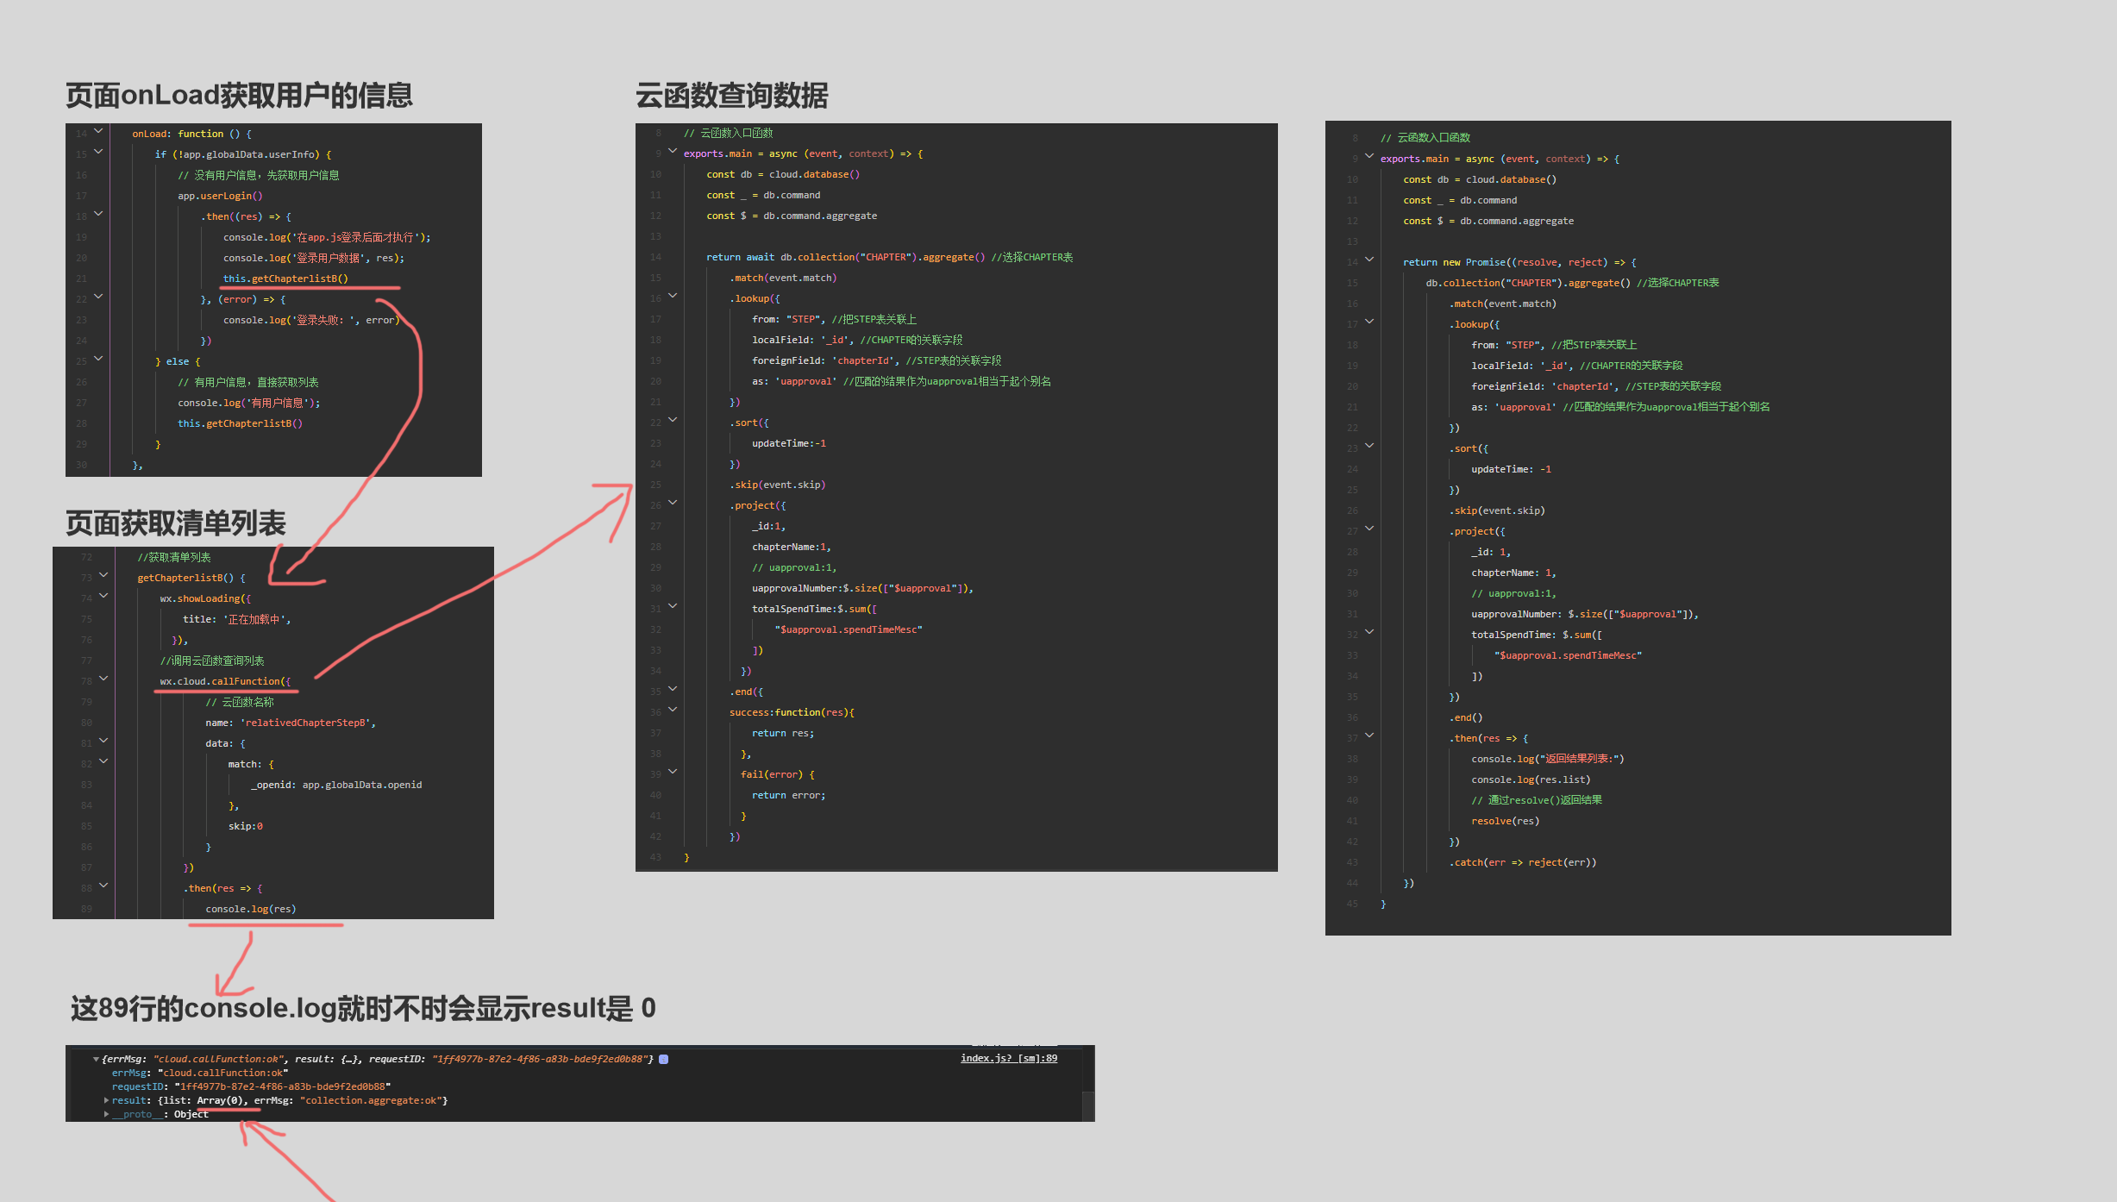Image resolution: width=2117 pixels, height=1202 pixels.
Task: Fold the 'match: {' block chevron
Action: 103,761
